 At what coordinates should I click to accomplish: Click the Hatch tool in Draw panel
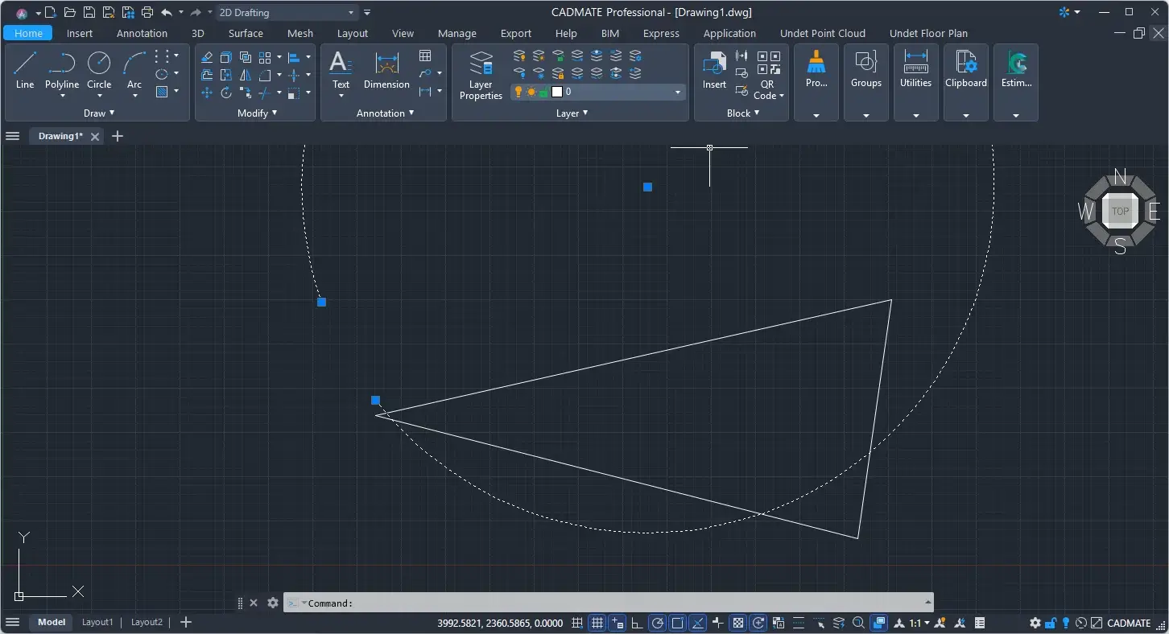162,92
